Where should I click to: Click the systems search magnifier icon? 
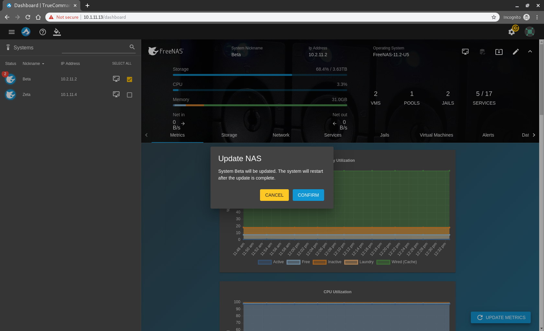(132, 47)
